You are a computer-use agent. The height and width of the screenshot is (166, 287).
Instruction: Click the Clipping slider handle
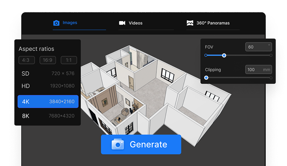tap(206, 78)
